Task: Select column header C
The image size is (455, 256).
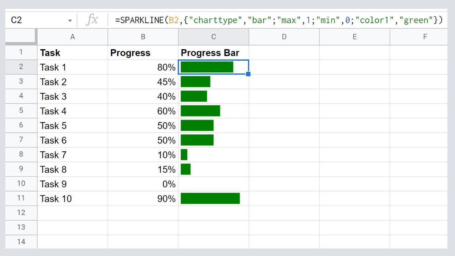Action: coord(213,37)
